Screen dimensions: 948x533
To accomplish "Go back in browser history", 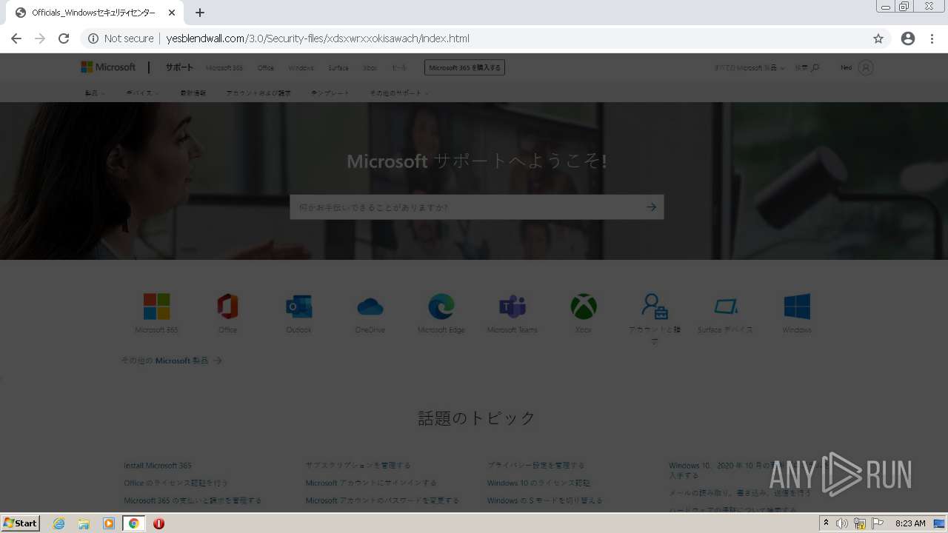I will pyautogui.click(x=16, y=38).
